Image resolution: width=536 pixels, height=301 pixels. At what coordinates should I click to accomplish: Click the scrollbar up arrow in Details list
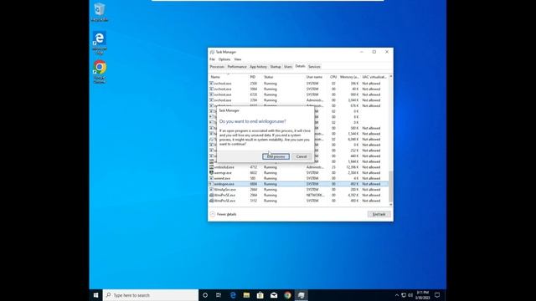[391, 76]
